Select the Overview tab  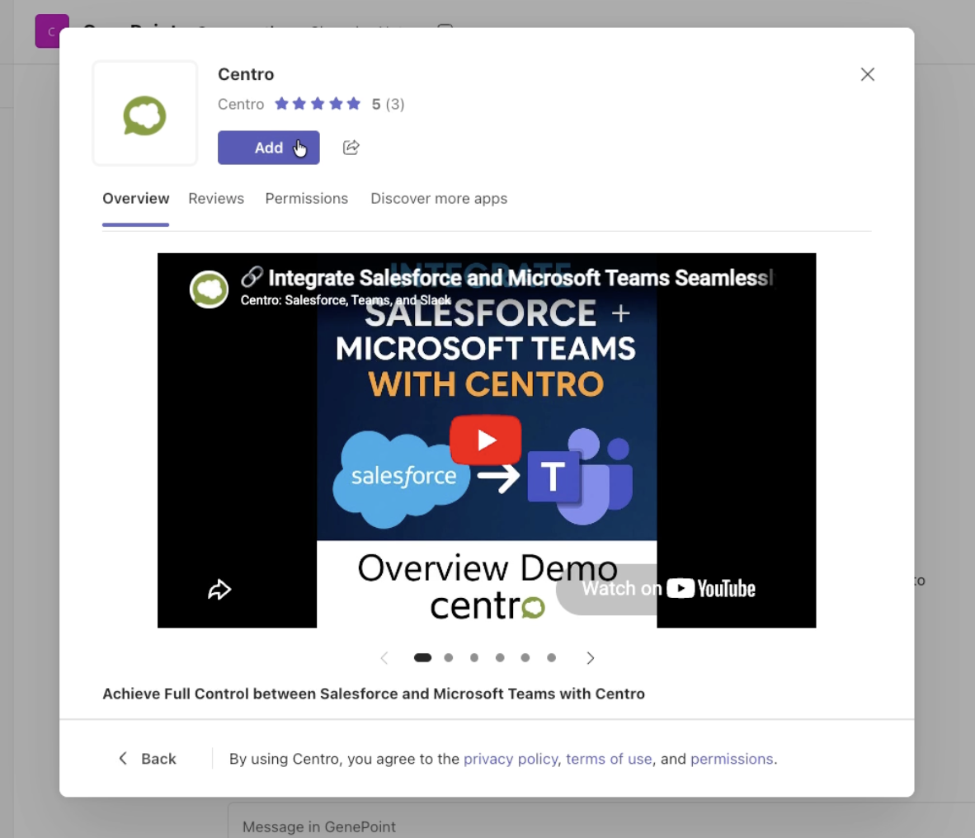(x=135, y=198)
